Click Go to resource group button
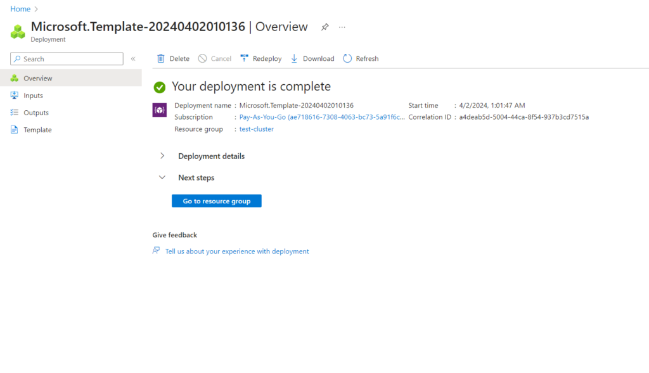The height and width of the screenshot is (373, 649). point(217,201)
